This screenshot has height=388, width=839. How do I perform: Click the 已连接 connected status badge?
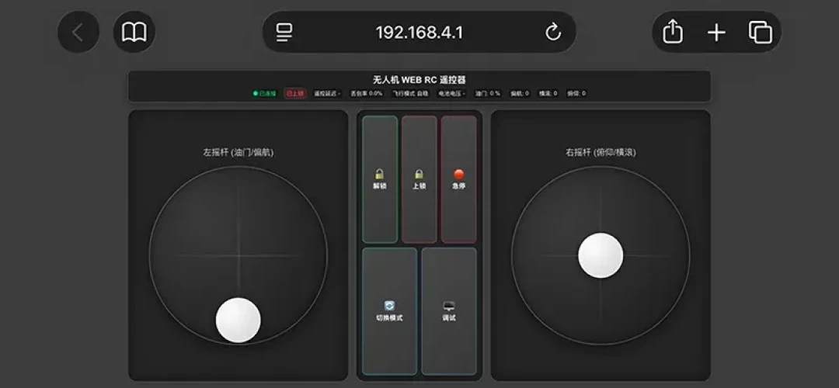click(x=264, y=94)
